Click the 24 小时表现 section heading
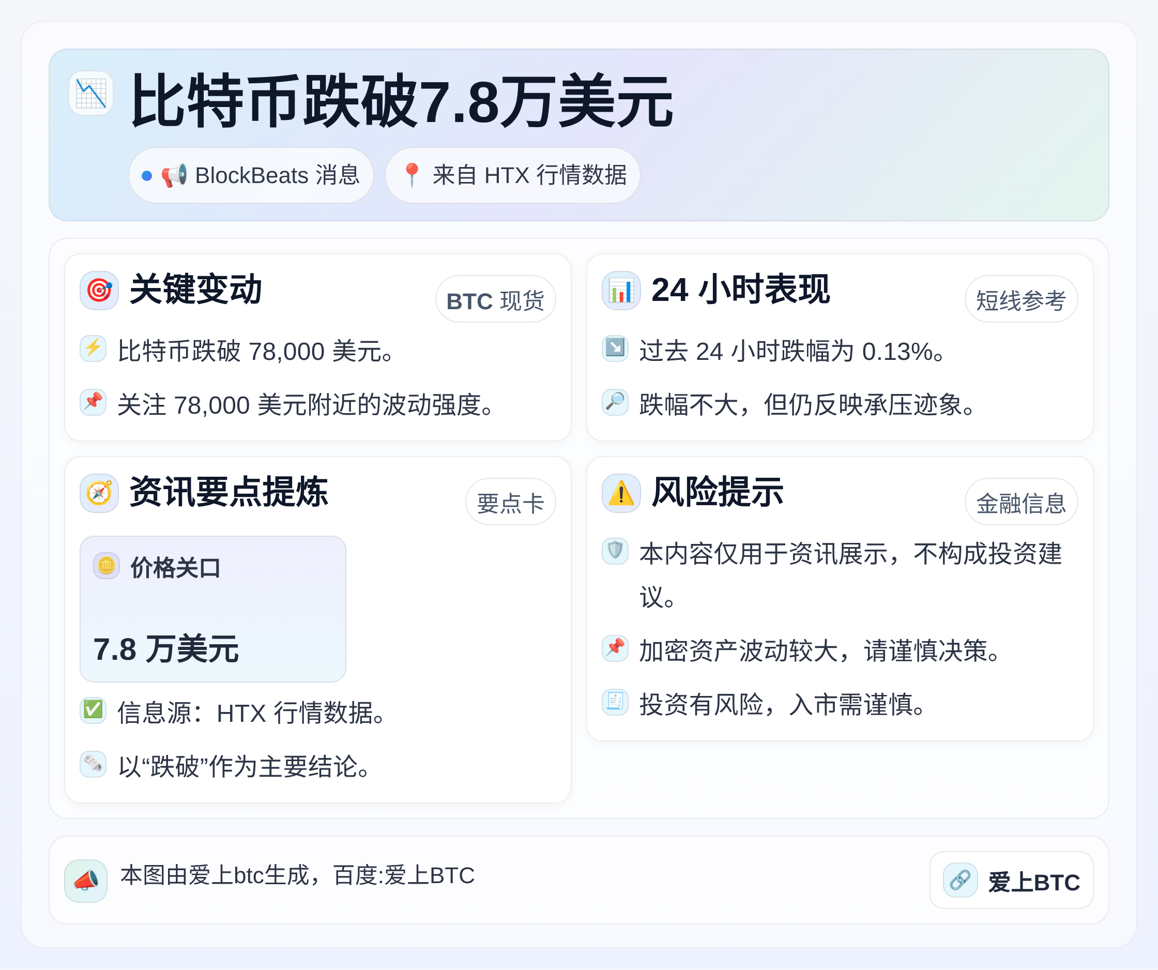Viewport: 1158px width, 970px height. 741,290
